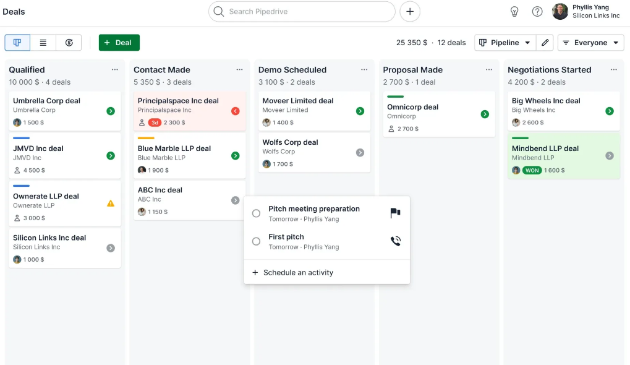Click Wolfs Corp deal grey arrow
Viewport: 630px width, 365px height.
coord(360,152)
